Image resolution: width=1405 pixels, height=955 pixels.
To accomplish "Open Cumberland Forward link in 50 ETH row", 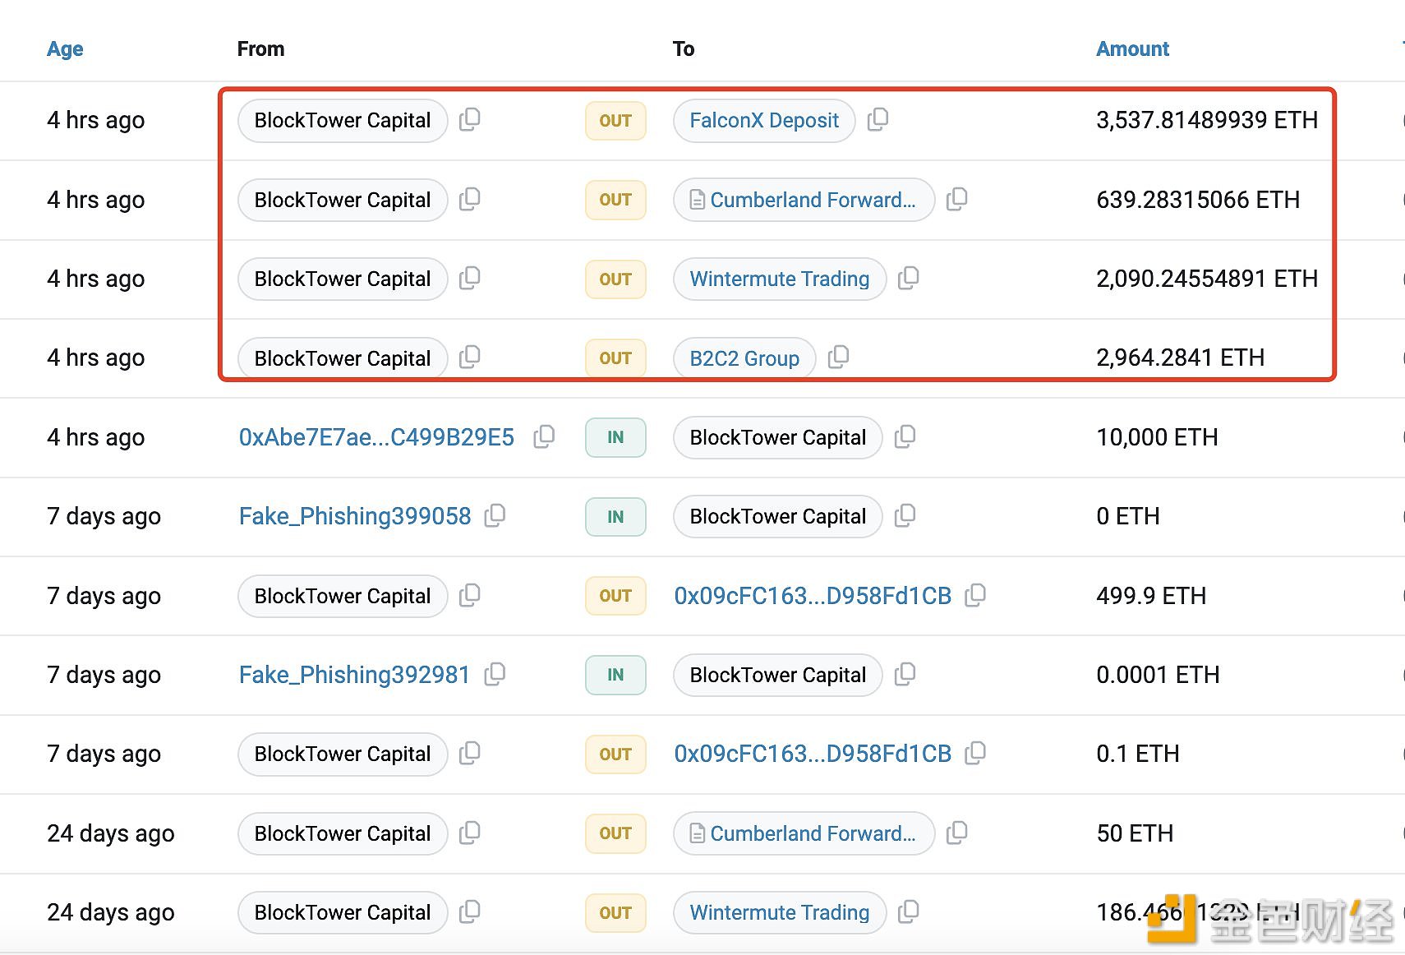I will [813, 833].
